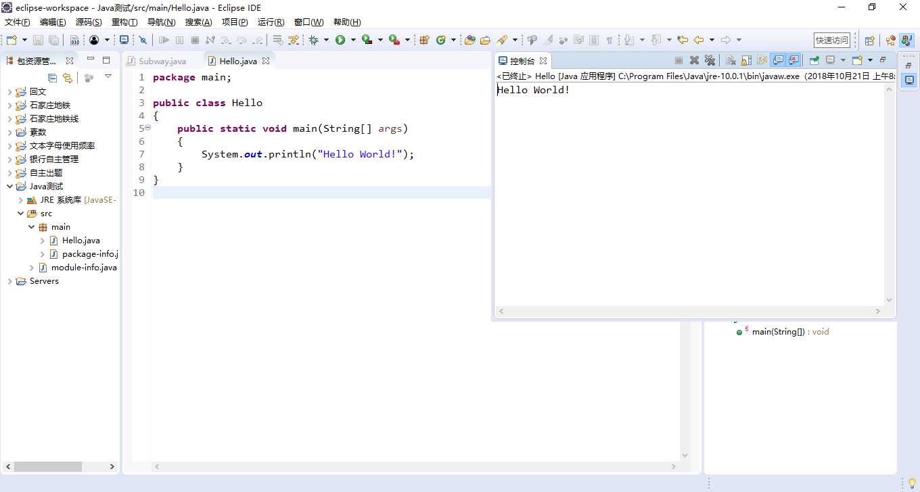Click the Open Perspective icon

click(x=870, y=41)
